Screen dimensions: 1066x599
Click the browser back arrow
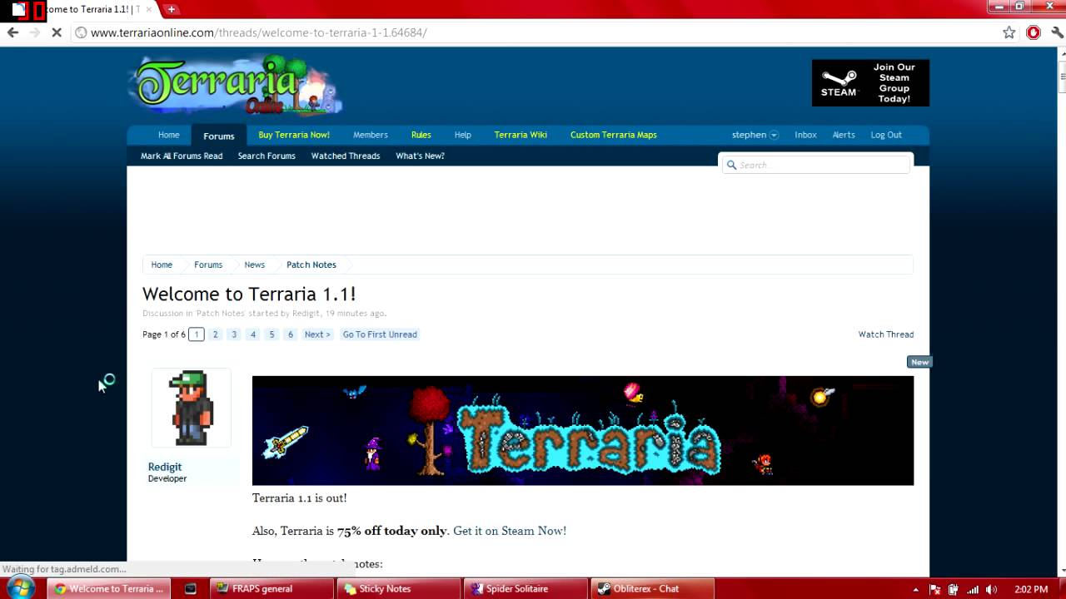click(12, 32)
